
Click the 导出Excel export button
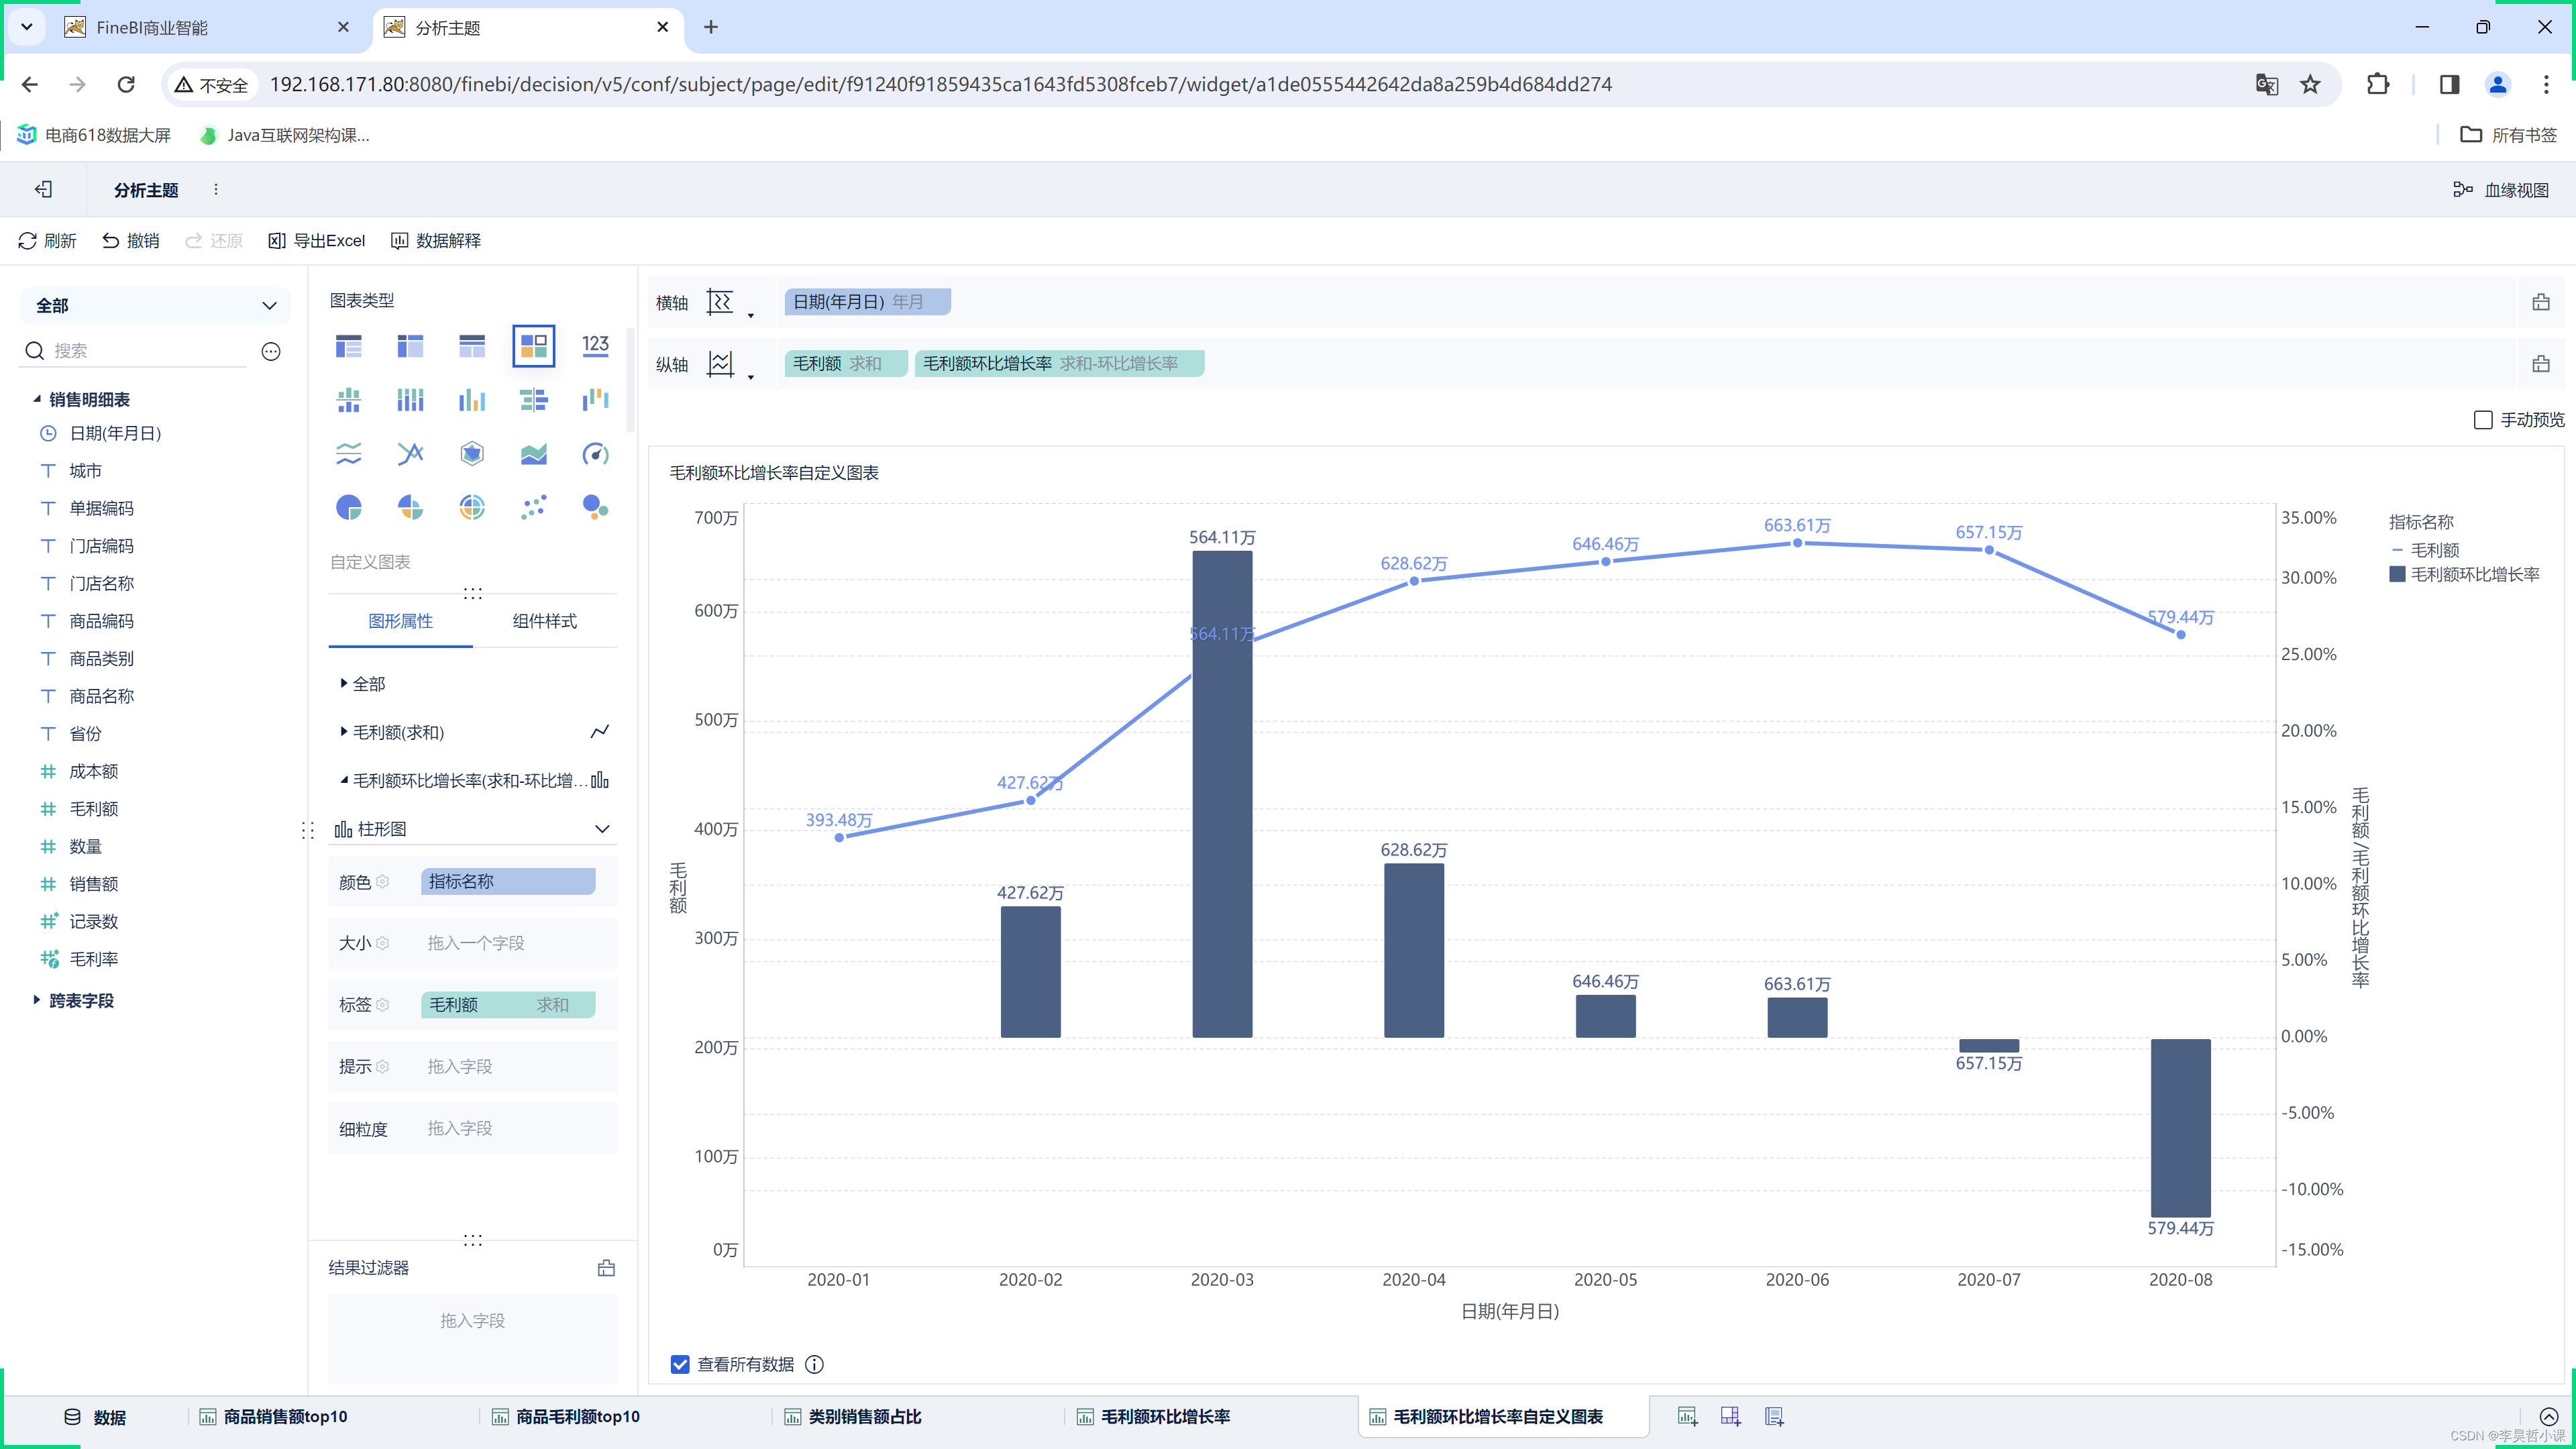tap(317, 241)
